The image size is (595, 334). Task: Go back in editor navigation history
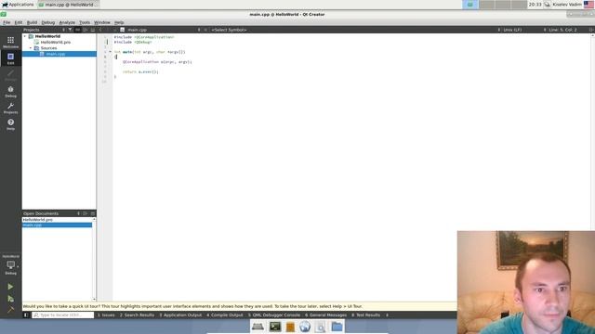(x=100, y=30)
